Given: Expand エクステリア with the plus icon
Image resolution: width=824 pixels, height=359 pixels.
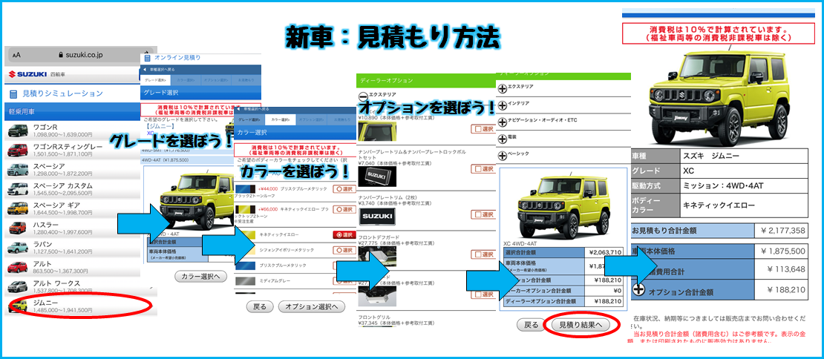Looking at the screenshot, I should pyautogui.click(x=503, y=89).
